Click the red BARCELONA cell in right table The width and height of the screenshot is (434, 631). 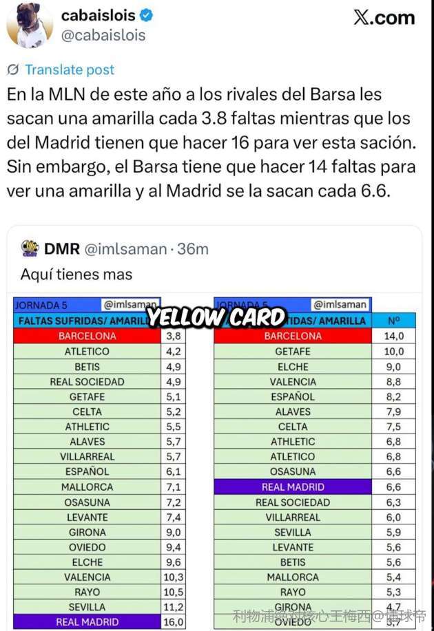[x=293, y=336]
